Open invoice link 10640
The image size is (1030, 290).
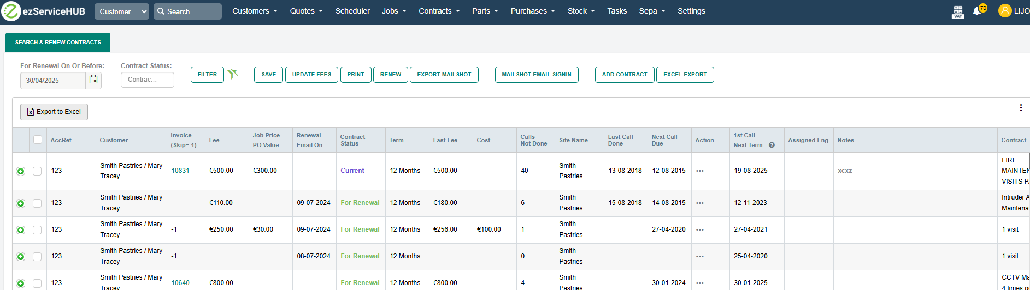[x=180, y=283]
